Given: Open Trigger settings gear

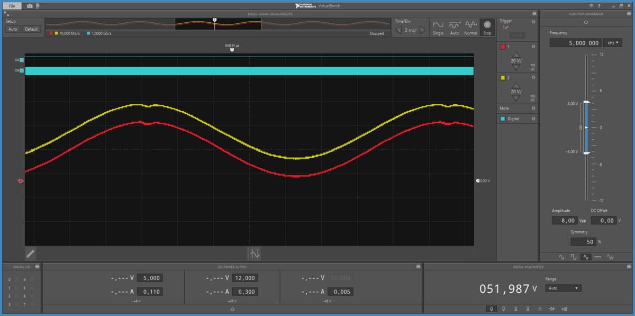Looking at the screenshot, I should [533, 22].
